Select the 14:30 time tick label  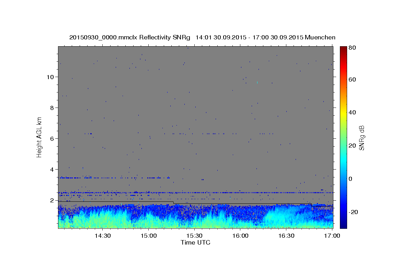[102, 236]
